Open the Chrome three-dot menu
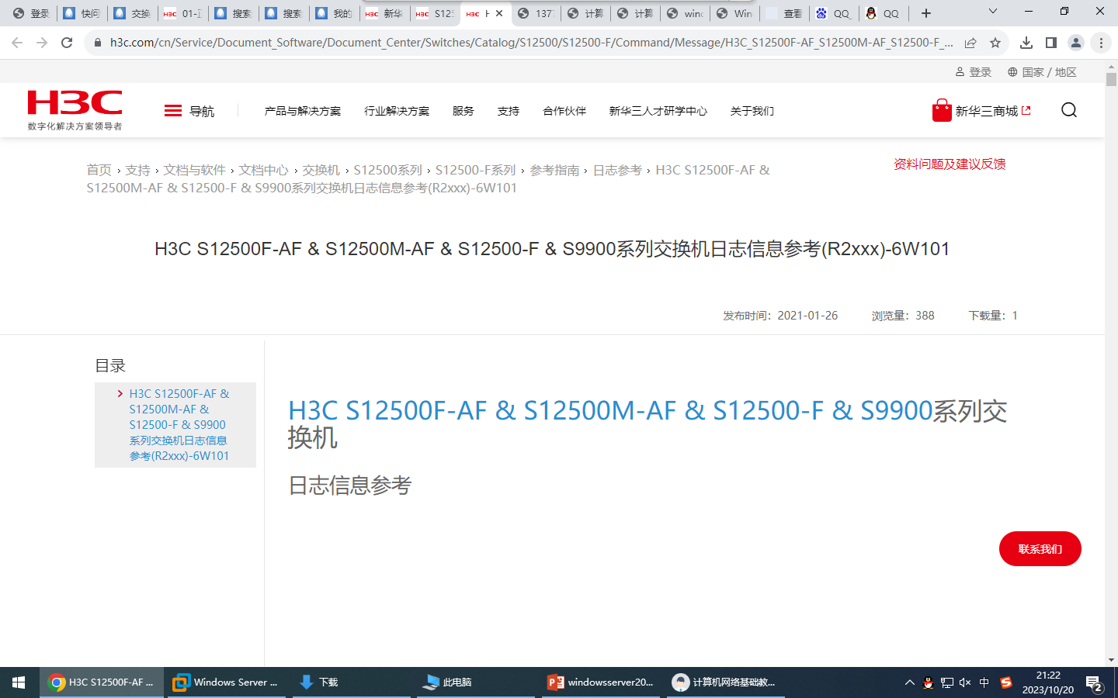1118x698 pixels. (x=1101, y=43)
